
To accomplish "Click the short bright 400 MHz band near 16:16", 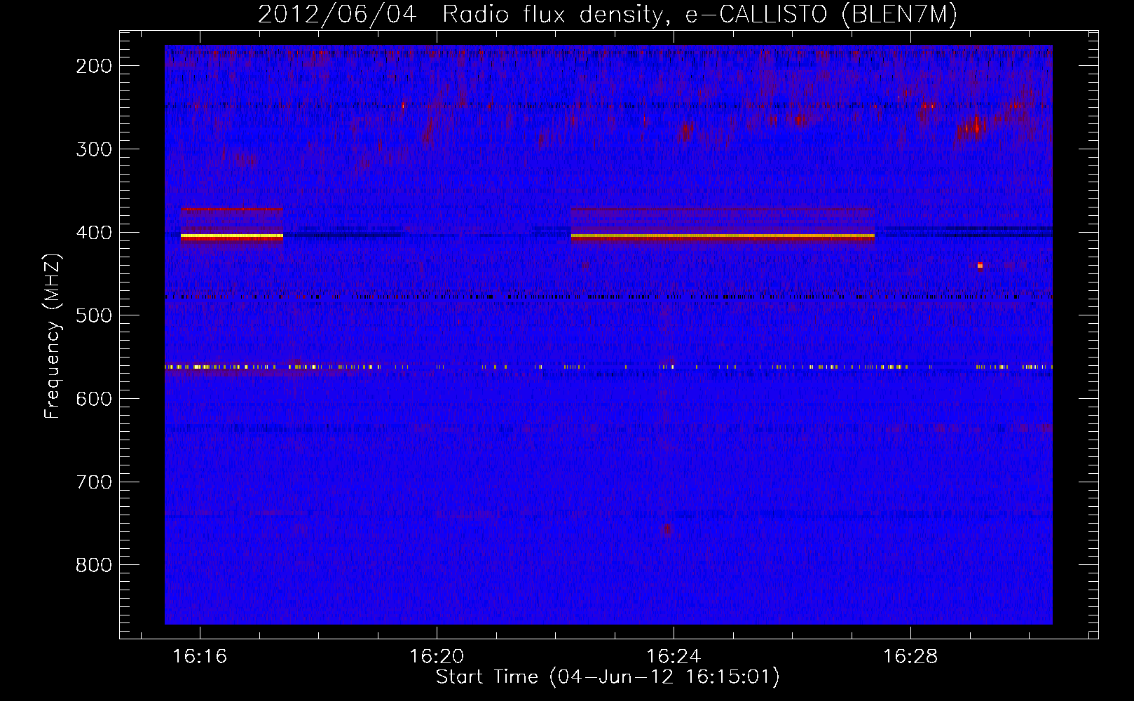I will tap(231, 237).
